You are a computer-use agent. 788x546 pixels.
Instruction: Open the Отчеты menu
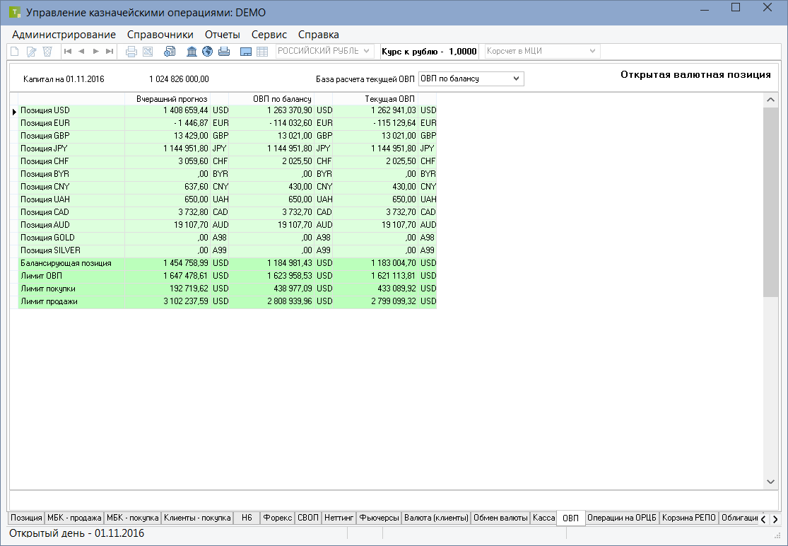pyautogui.click(x=223, y=35)
